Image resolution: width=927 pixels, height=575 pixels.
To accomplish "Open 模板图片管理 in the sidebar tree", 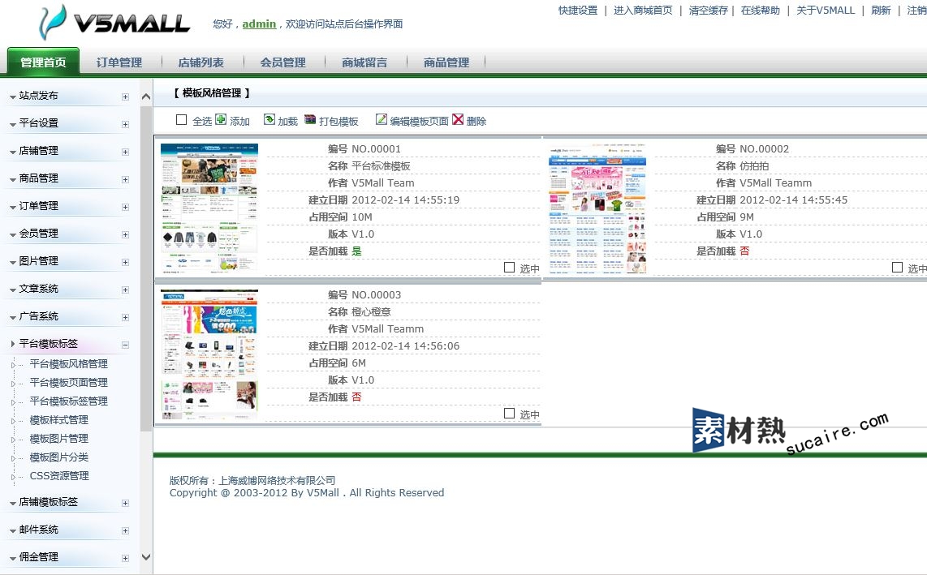I will click(x=59, y=439).
